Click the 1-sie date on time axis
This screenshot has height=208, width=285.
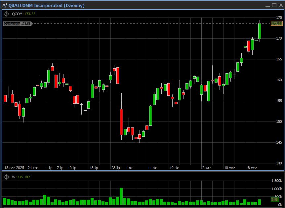(130, 168)
